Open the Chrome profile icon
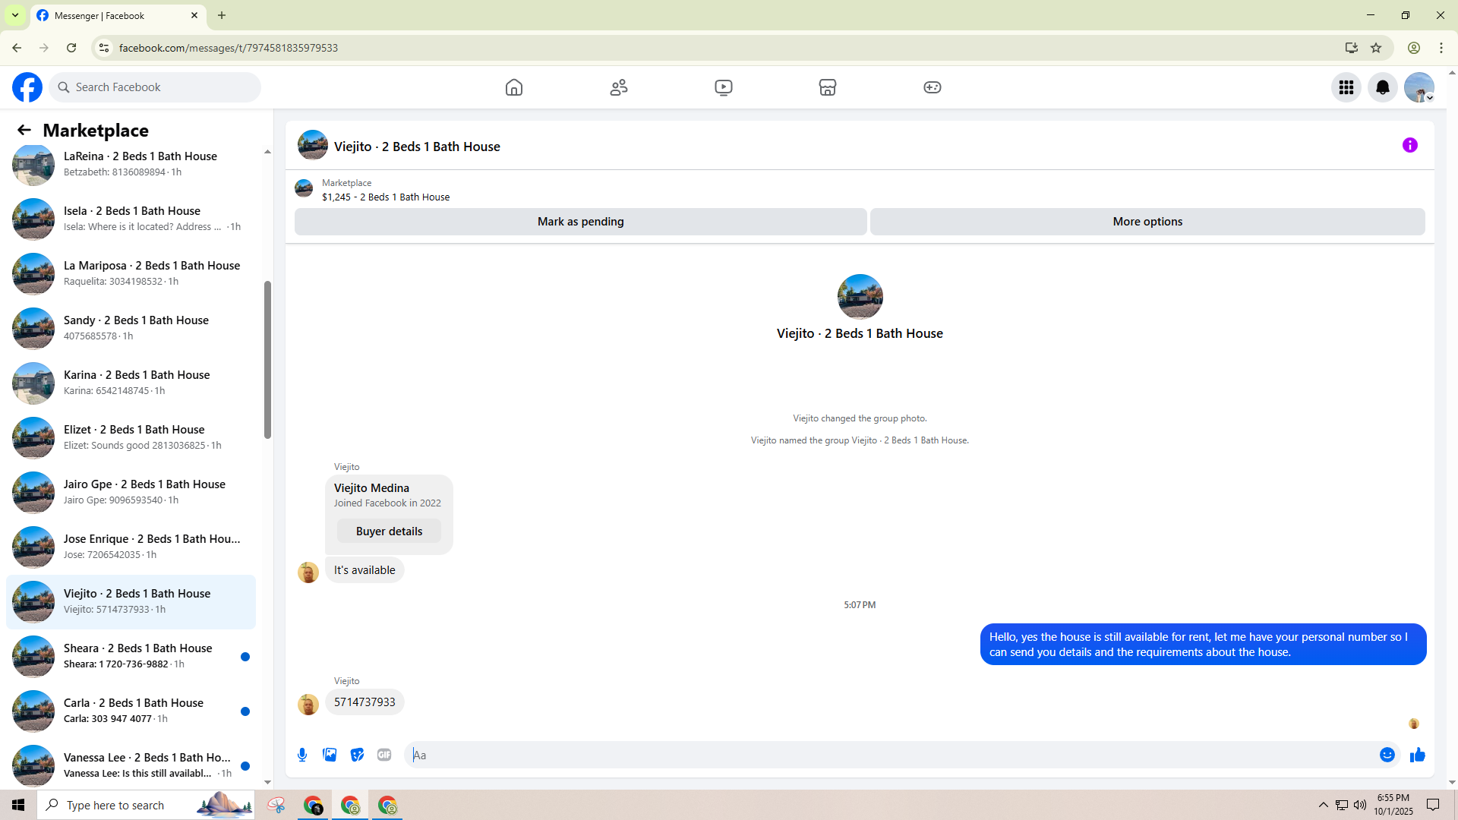 1414,48
